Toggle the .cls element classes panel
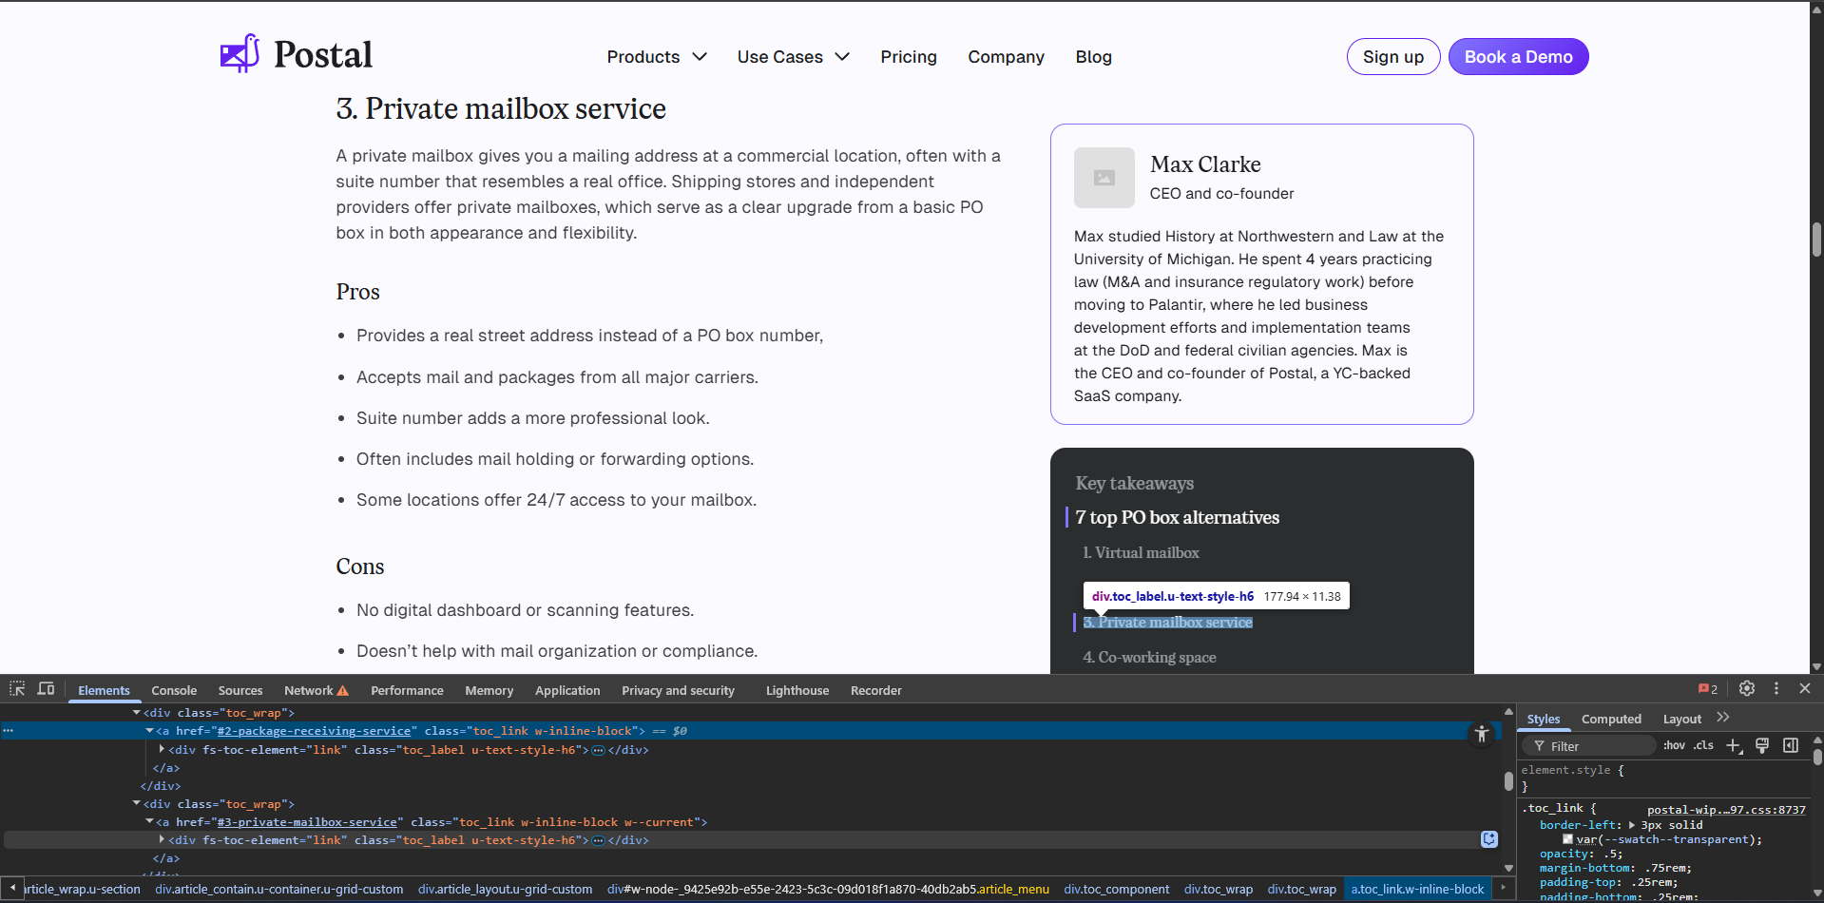Image resolution: width=1824 pixels, height=903 pixels. point(1703,746)
